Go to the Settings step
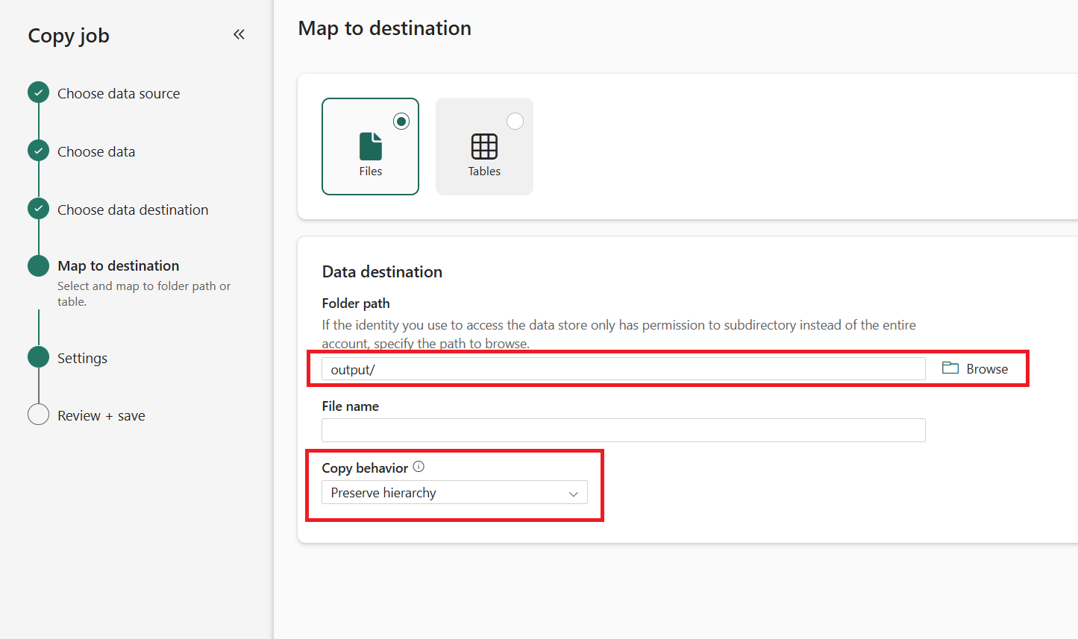Viewport: 1078px width, 639px height. point(83,358)
